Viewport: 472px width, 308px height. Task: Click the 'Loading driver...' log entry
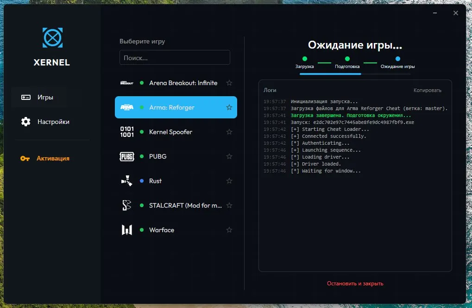coord(320,157)
